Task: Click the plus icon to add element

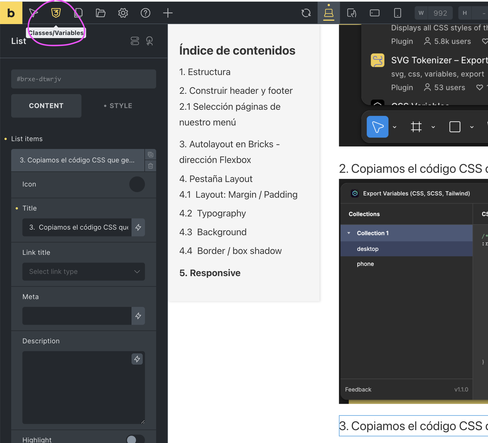Action: [x=168, y=13]
